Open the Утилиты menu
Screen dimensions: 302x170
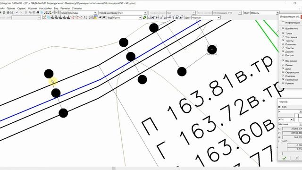coord(76,8)
